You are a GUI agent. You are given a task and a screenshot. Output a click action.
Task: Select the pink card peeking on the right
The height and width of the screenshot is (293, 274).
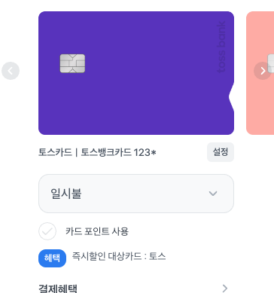(x=260, y=73)
